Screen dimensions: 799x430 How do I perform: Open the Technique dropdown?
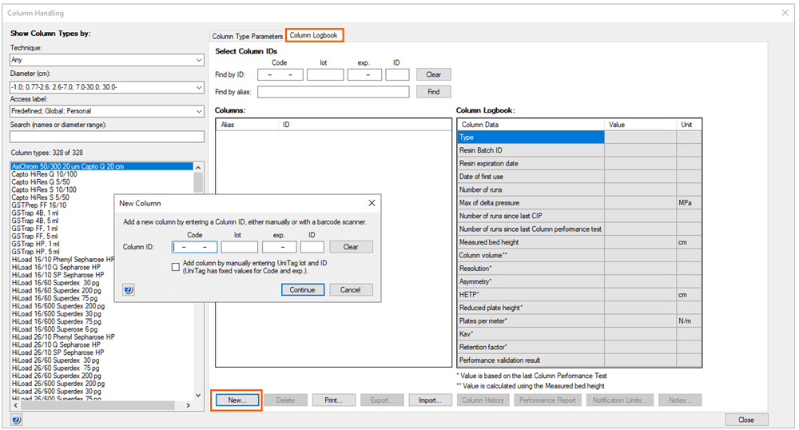click(107, 60)
